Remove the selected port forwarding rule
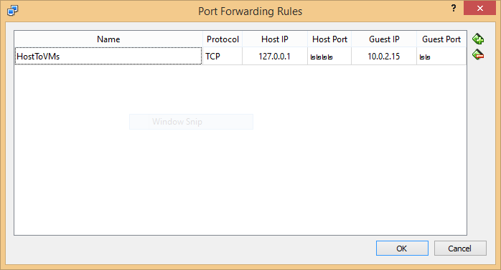This screenshot has width=501, height=270. pyautogui.click(x=478, y=55)
